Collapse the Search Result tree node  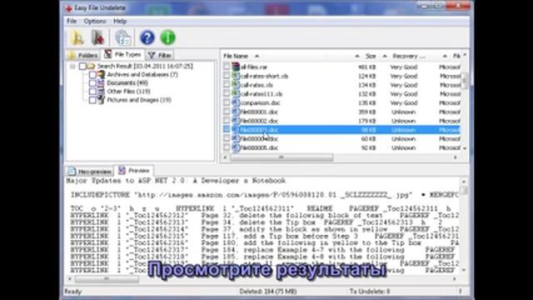pos(72,66)
